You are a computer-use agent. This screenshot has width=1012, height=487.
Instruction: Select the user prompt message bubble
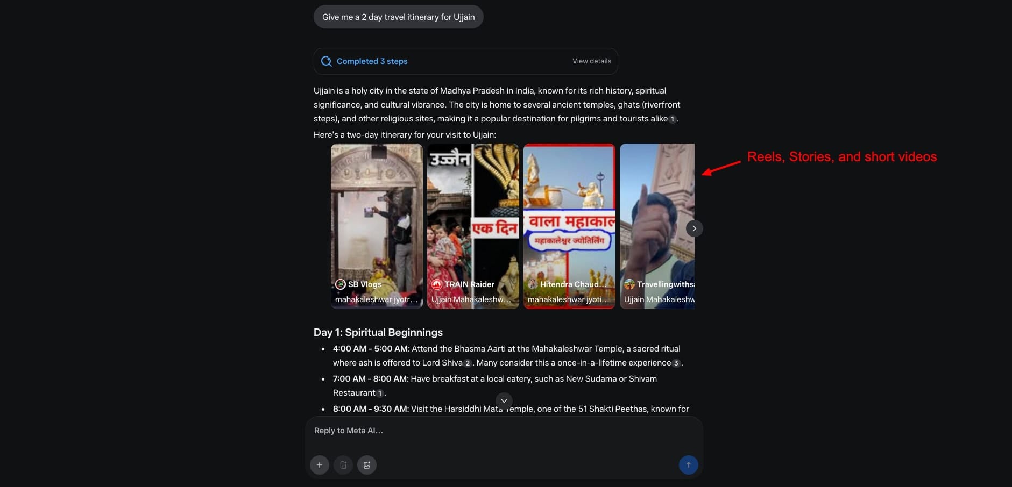(x=398, y=17)
